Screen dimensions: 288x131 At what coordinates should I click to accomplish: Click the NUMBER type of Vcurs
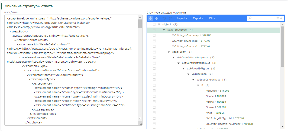(x=222, y=102)
